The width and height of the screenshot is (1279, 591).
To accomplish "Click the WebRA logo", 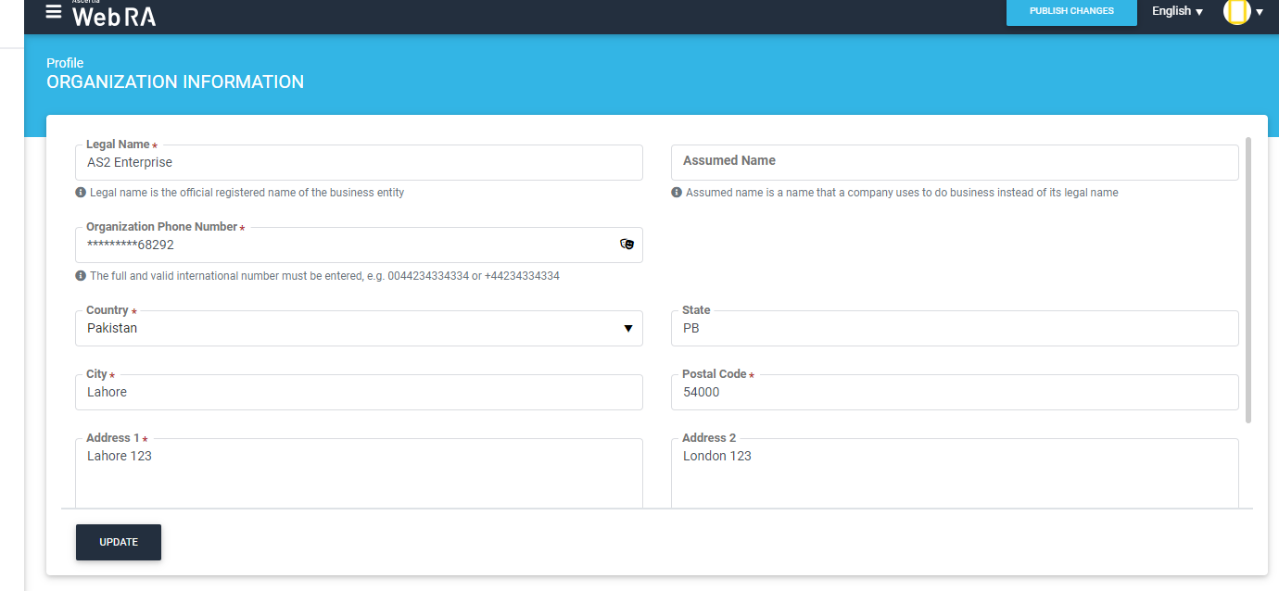I will tap(113, 15).
